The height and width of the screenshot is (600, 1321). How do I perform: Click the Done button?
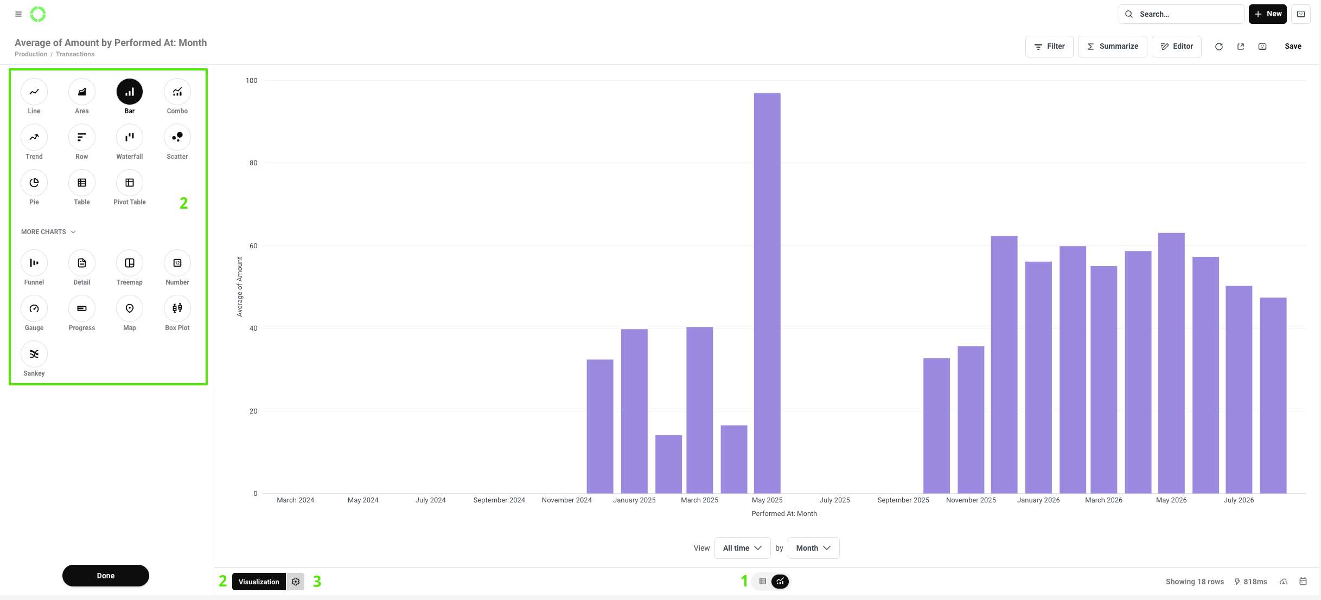[106, 576]
